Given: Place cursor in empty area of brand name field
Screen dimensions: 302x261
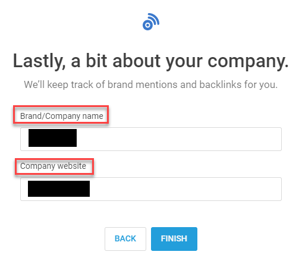Looking at the screenshot, I should [178, 139].
